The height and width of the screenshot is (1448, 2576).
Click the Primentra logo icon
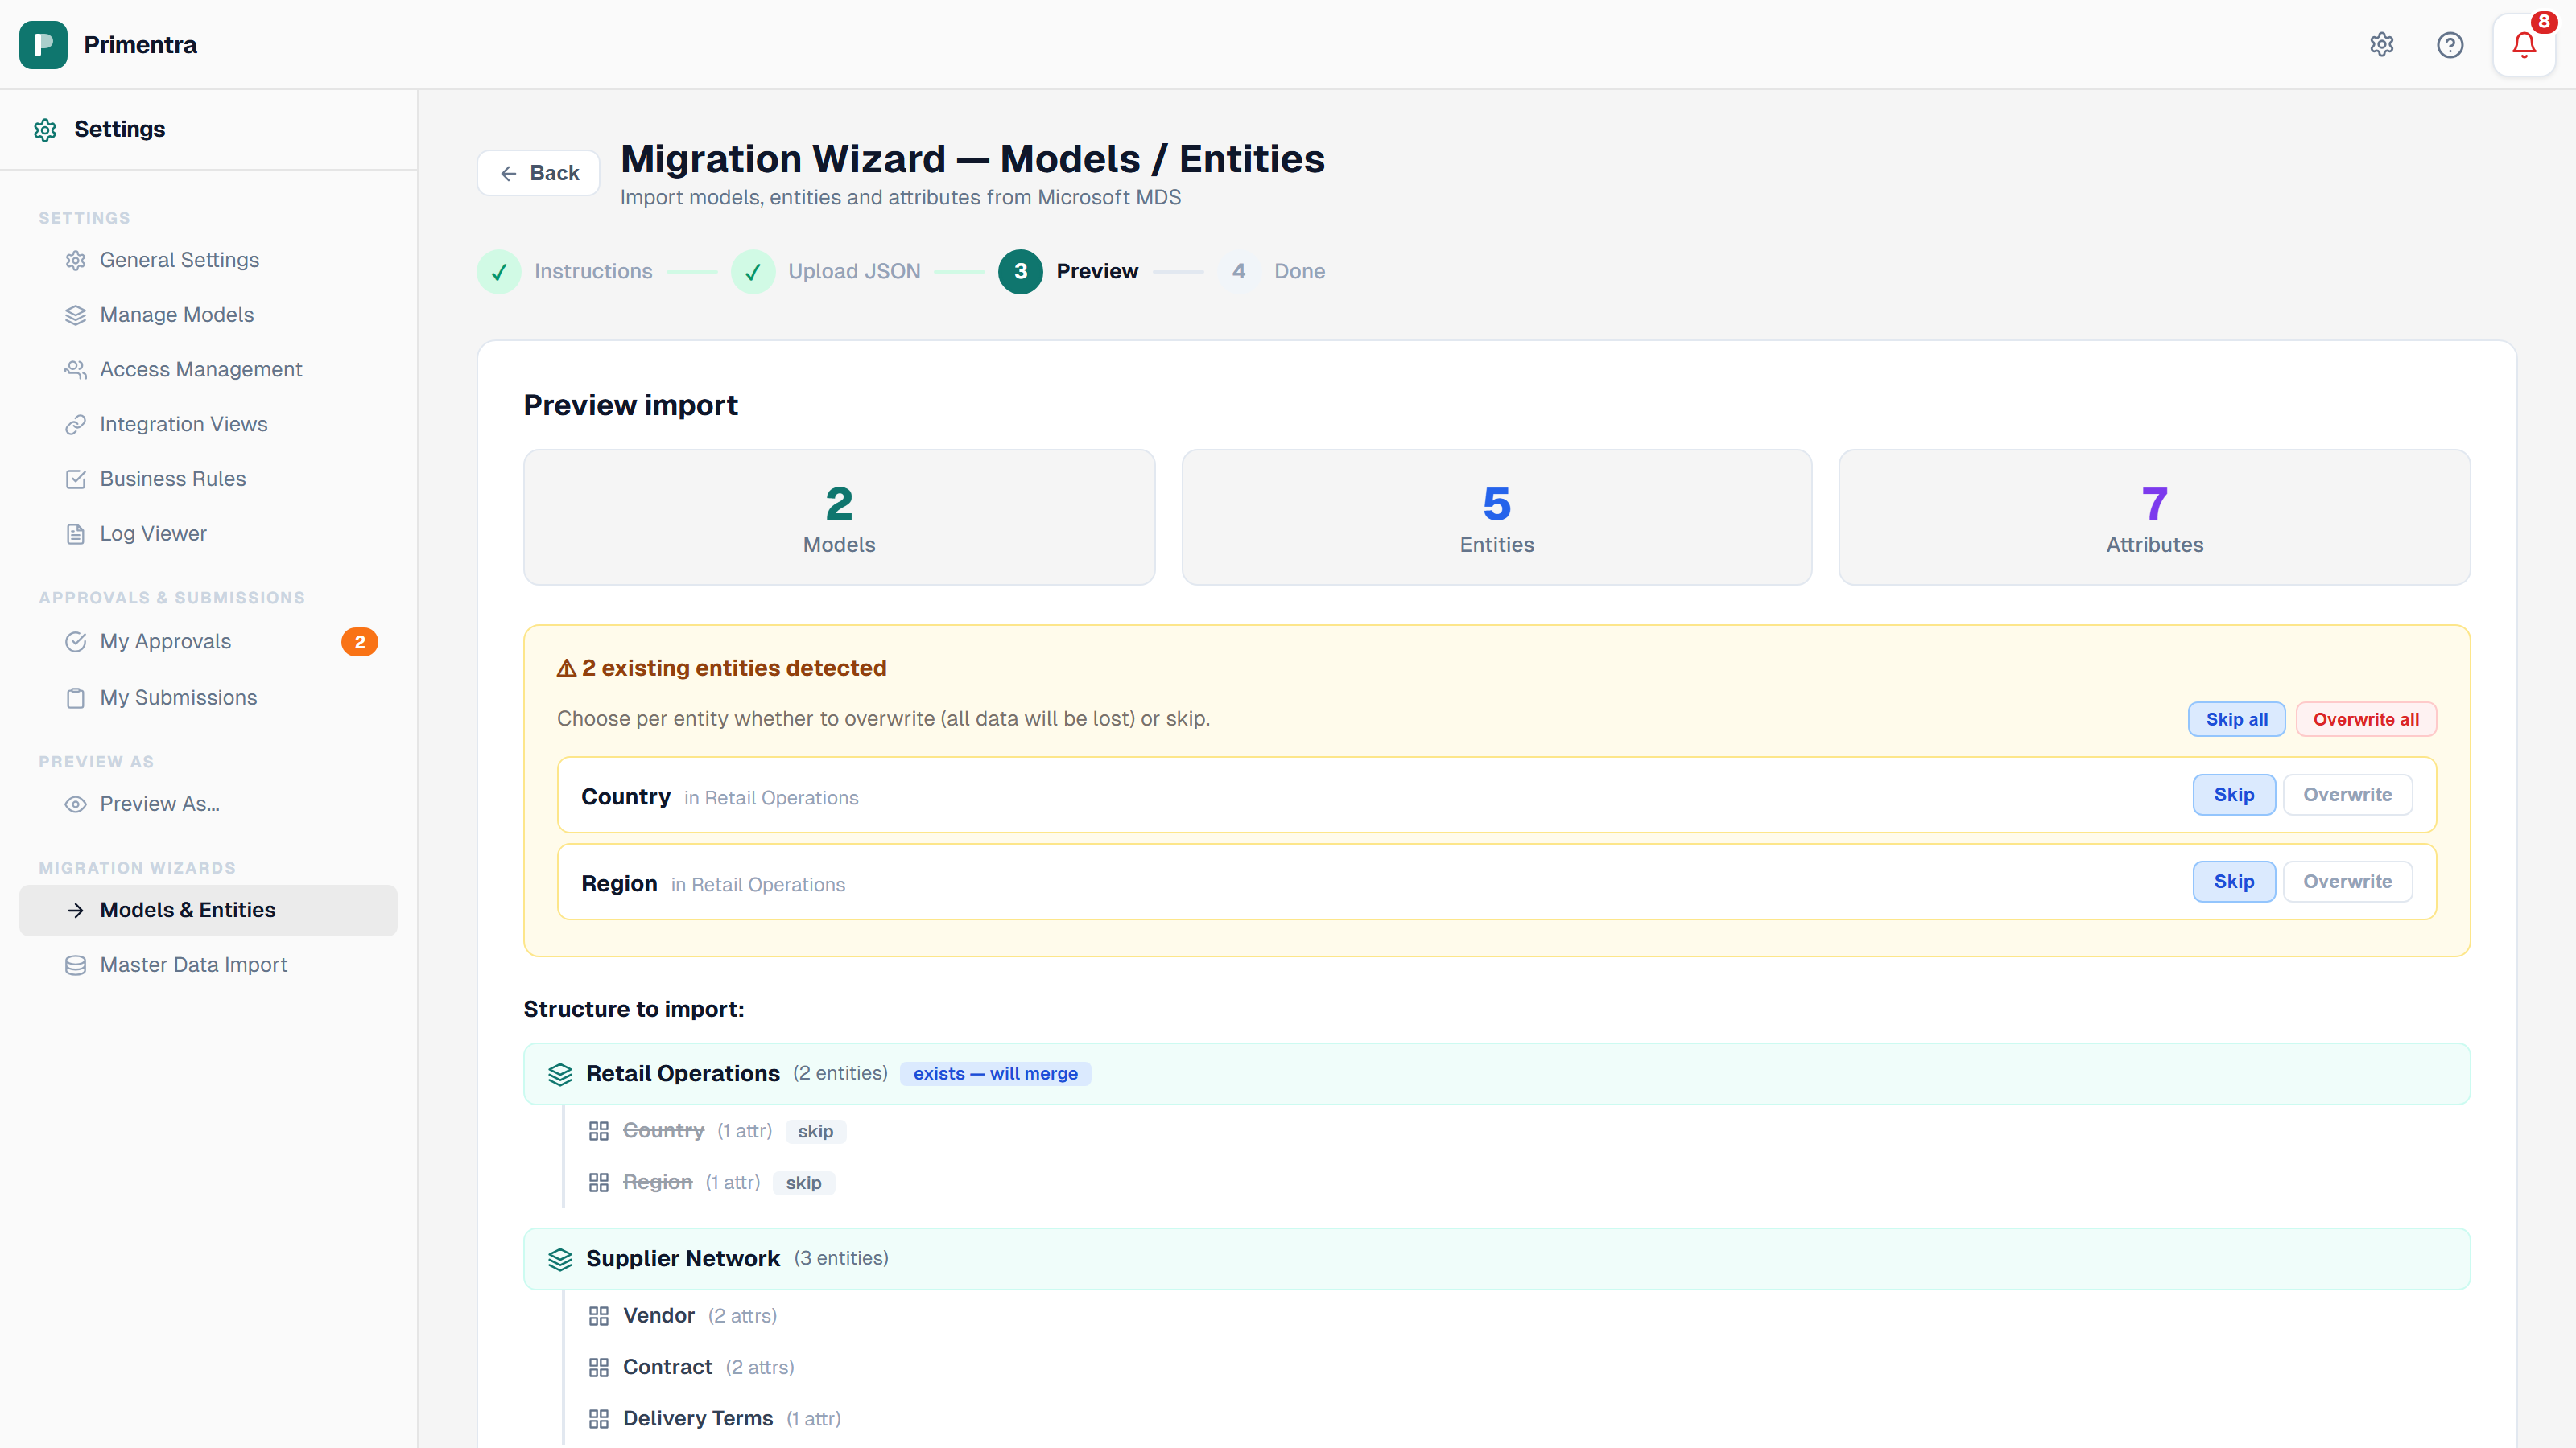(43, 45)
